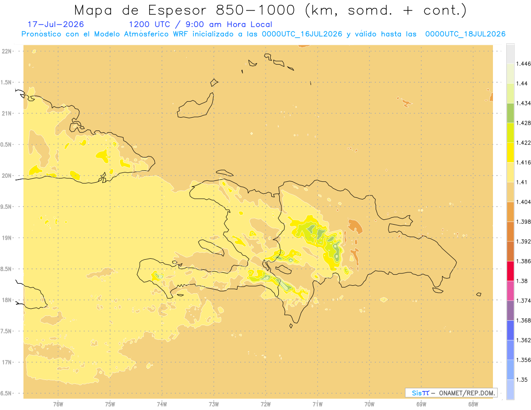Image resolution: width=531 pixels, height=410 pixels.
Task: Click the legend value '1.38'
Action: click(522, 281)
